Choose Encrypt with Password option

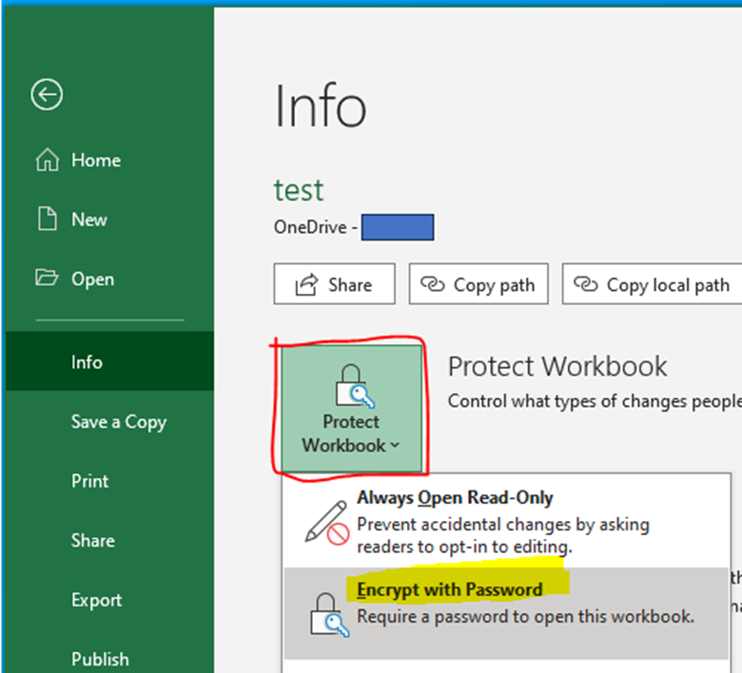[x=506, y=613]
